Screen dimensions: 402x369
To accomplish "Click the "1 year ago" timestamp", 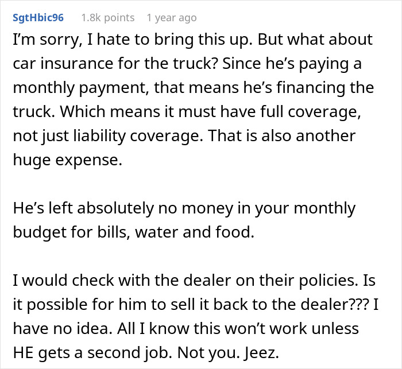I will [173, 18].
